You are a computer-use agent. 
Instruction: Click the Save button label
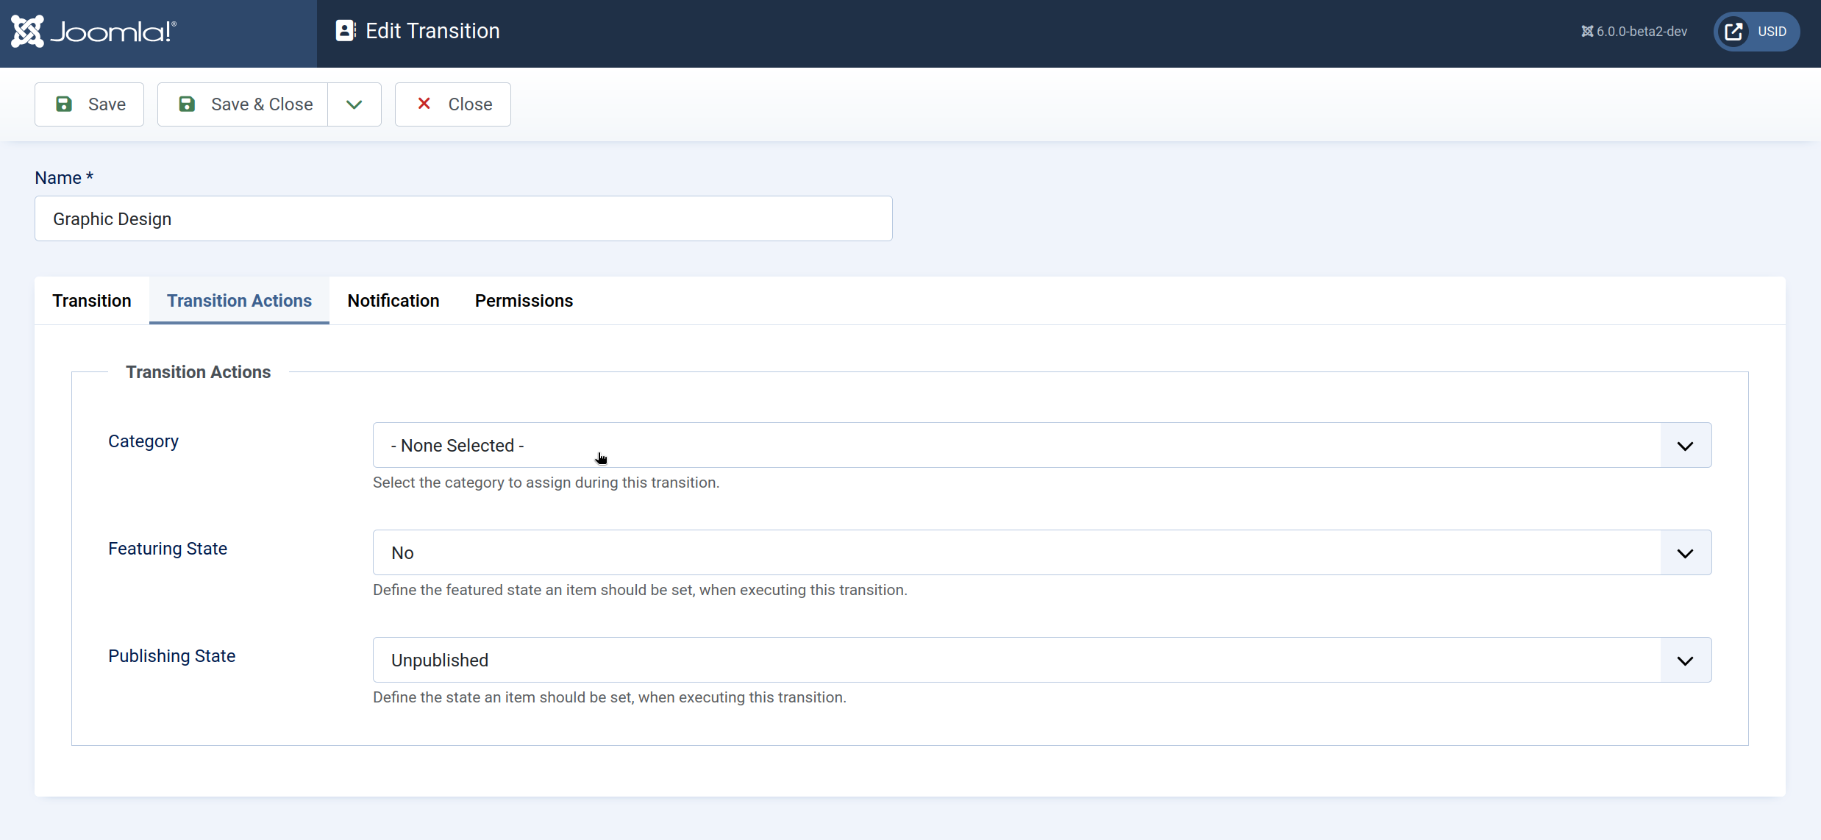(107, 104)
